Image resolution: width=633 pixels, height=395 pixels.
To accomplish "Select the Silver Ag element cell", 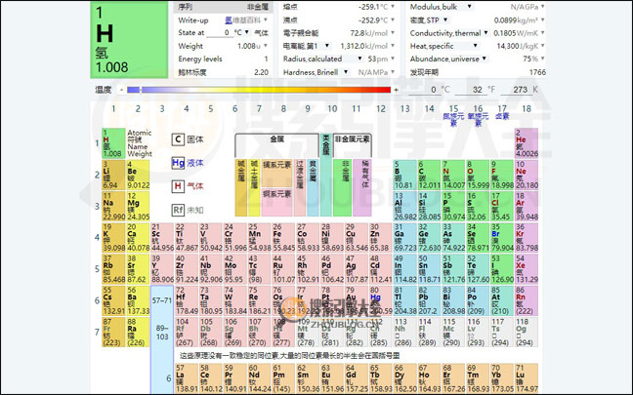I will 357,269.
